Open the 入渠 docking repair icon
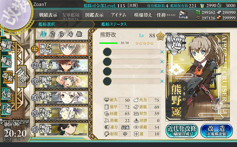The image size is (237, 147). pos(7,94)
